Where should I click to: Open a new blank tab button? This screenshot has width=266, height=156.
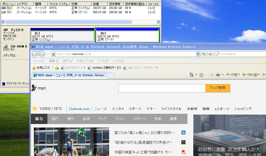click(x=110, y=75)
